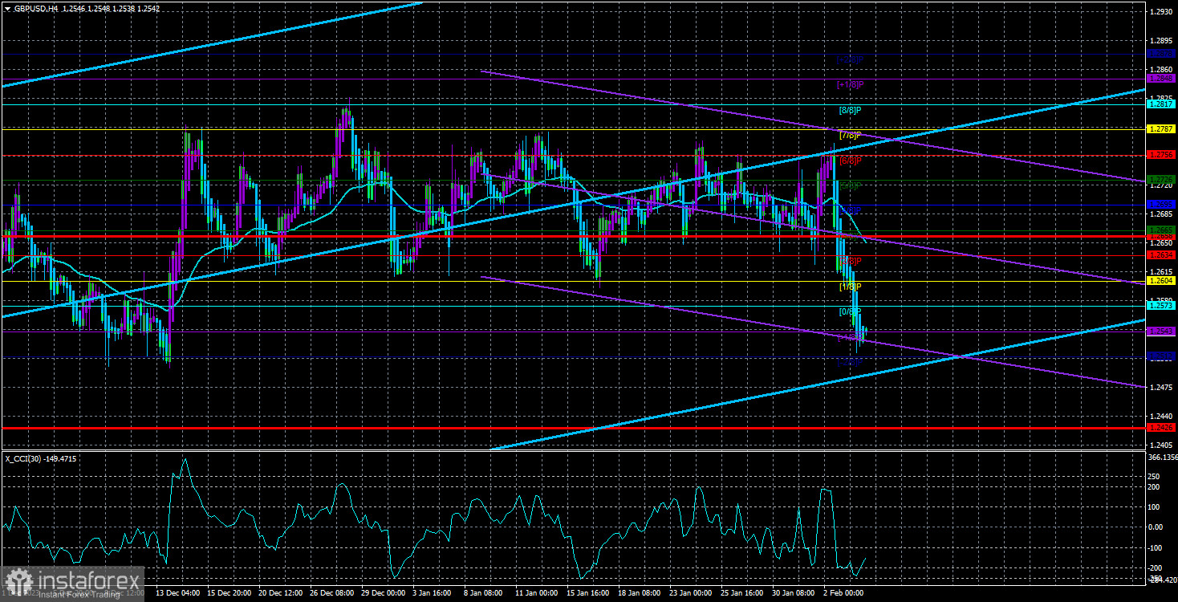Click the 1.2440 price axis value
Image resolution: width=1178 pixels, height=602 pixels.
pos(1162,417)
